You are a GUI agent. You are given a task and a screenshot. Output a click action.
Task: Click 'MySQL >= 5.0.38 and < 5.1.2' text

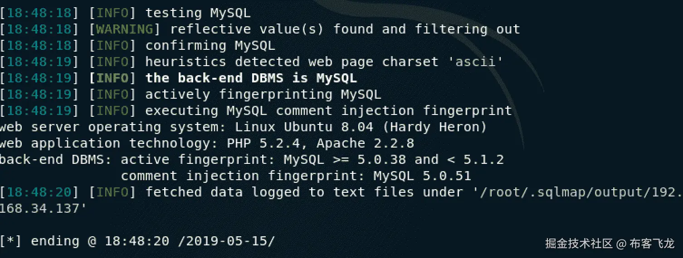pyautogui.click(x=394, y=160)
